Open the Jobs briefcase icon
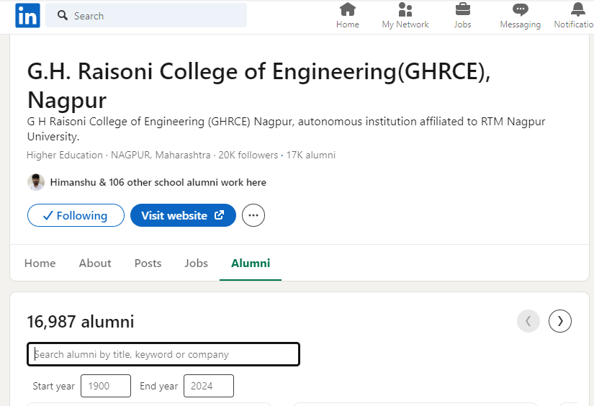The height and width of the screenshot is (406, 594). coord(462,10)
